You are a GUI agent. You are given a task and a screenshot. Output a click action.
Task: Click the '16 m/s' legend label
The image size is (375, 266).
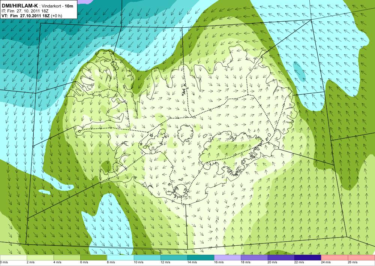219,262
